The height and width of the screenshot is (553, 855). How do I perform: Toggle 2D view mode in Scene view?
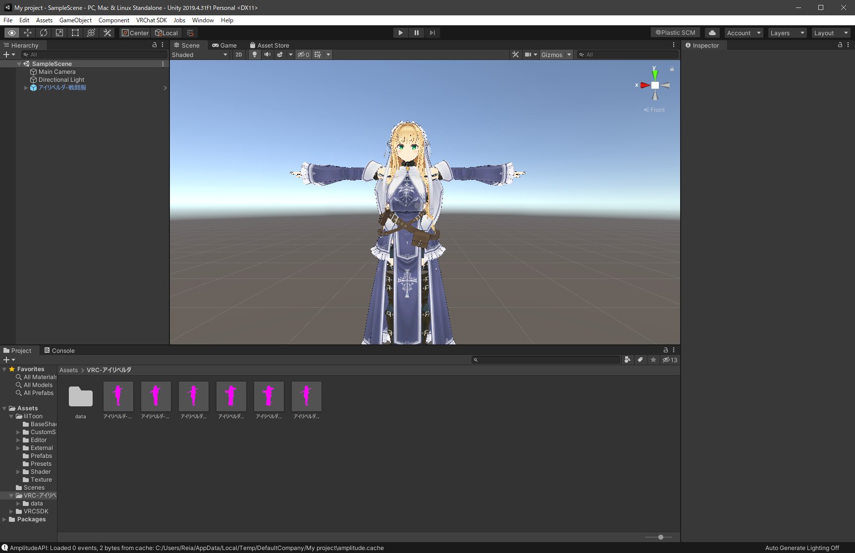(x=238, y=55)
